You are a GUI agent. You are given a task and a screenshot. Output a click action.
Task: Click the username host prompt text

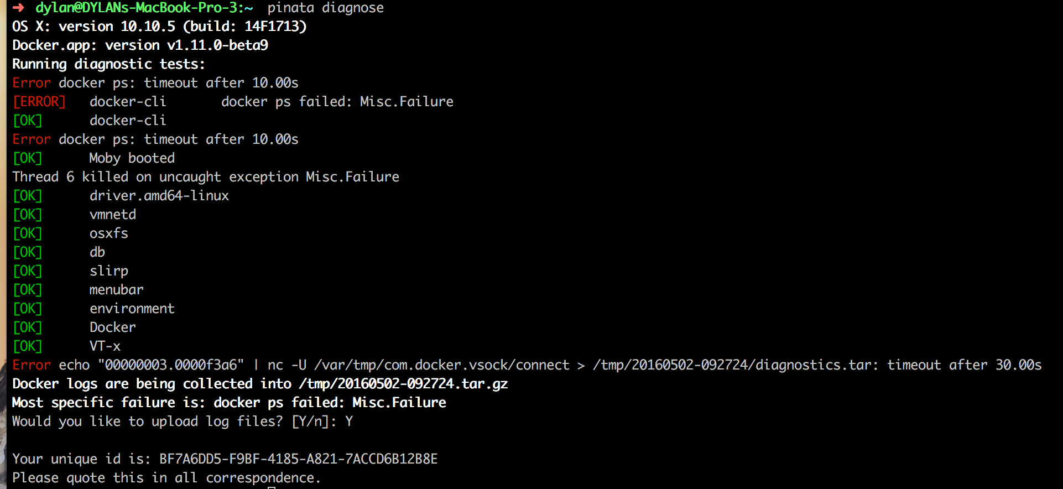click(x=144, y=8)
